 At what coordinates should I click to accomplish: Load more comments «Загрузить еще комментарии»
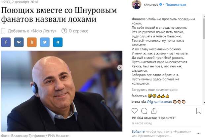click(154, 90)
